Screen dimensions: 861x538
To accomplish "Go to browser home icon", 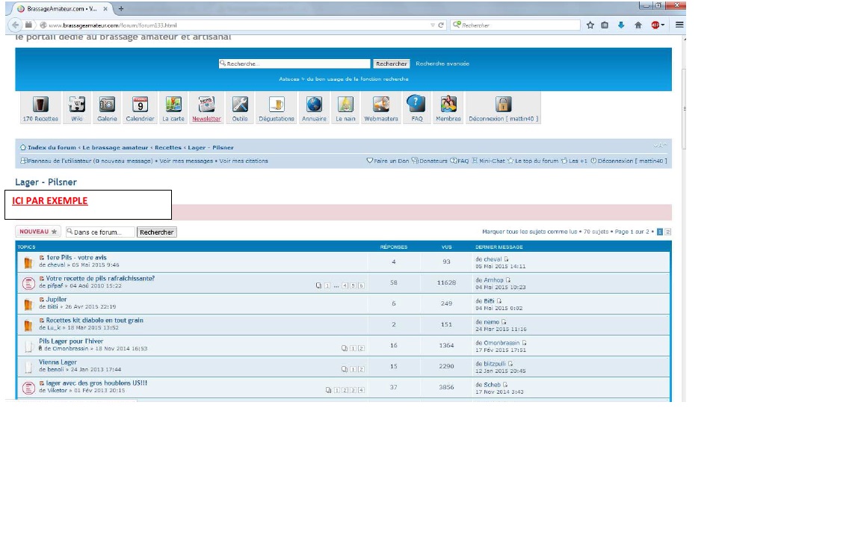I will point(638,25).
